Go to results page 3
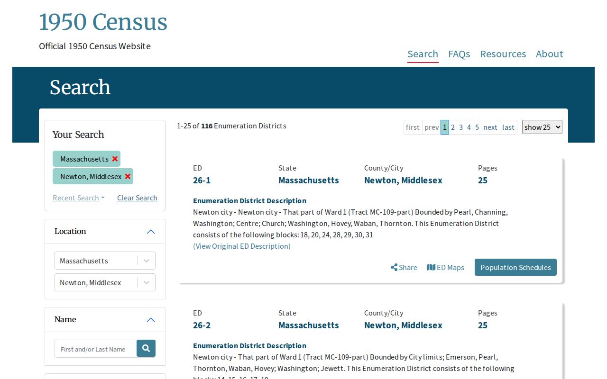Screen dimensions: 607x379 click(461, 127)
